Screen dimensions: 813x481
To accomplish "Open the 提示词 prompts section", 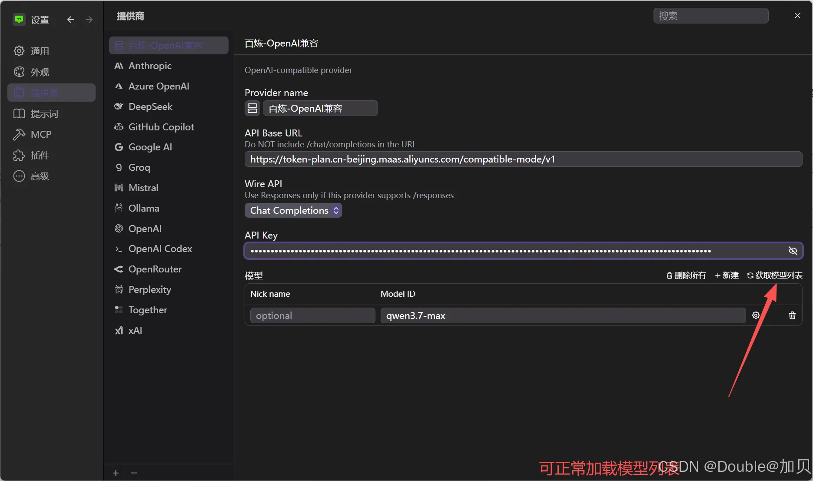I will pyautogui.click(x=51, y=113).
